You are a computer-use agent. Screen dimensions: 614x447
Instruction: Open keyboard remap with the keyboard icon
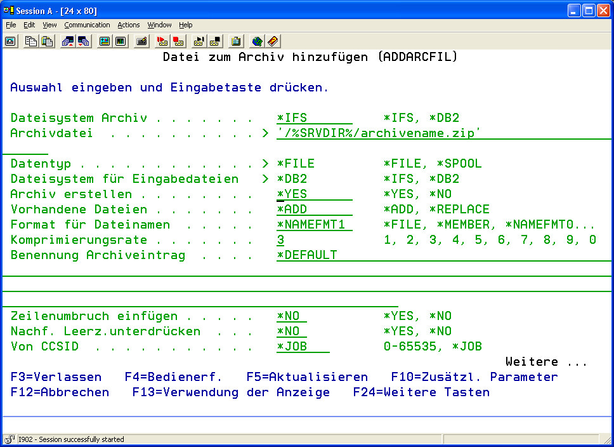(141, 41)
